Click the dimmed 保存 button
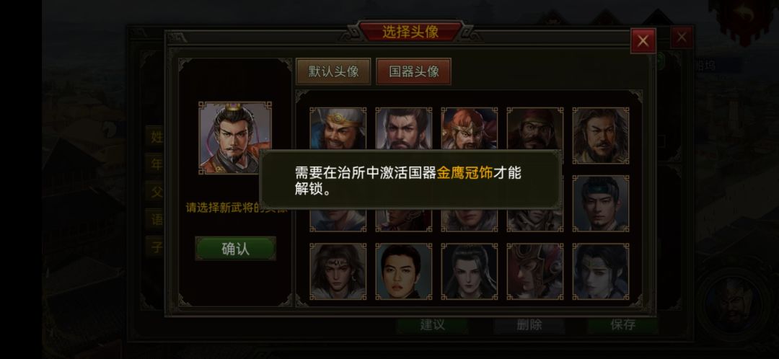 click(x=622, y=324)
